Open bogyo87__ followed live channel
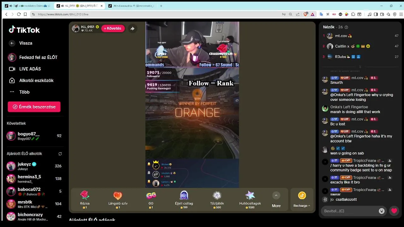This screenshot has width=404, height=227. pyautogui.click(x=34, y=136)
